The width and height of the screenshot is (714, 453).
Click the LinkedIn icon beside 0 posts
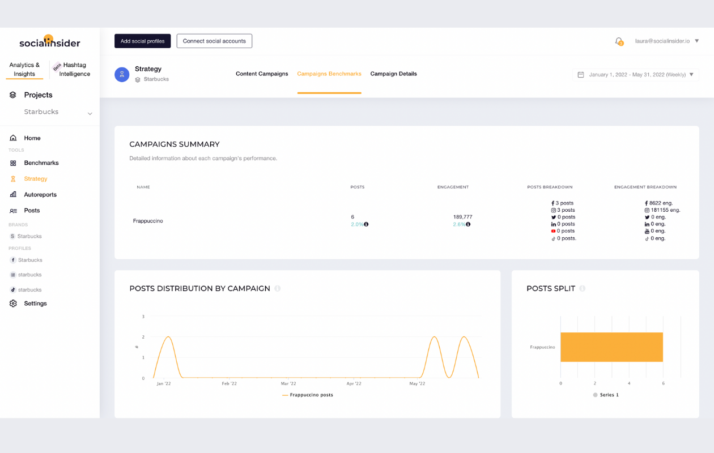click(554, 224)
